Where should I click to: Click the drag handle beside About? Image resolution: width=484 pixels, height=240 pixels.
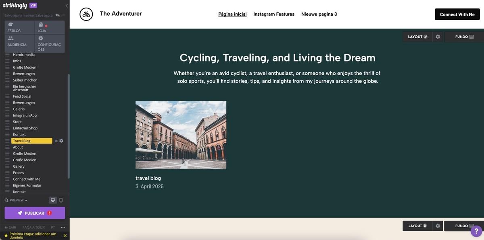coord(7,147)
